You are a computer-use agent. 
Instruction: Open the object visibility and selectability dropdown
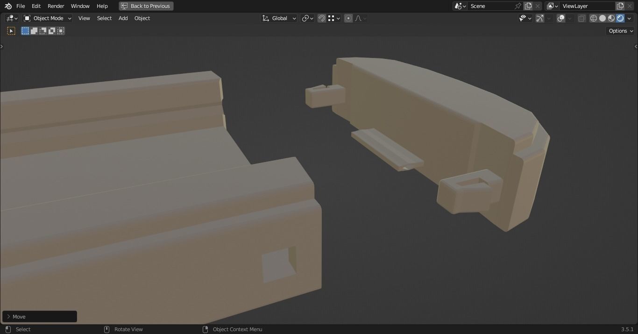coord(525,18)
